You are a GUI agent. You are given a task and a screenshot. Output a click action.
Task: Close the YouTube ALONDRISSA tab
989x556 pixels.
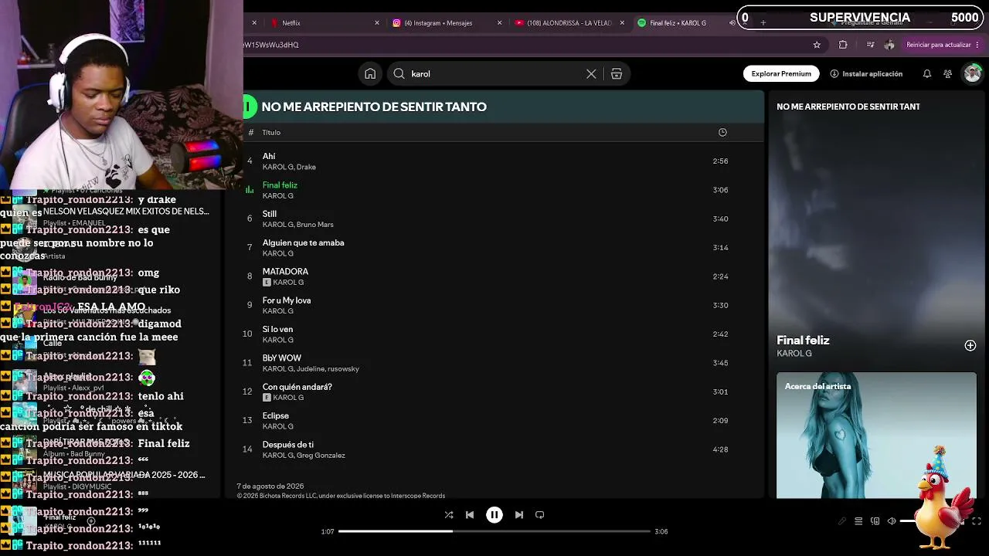[x=622, y=23]
